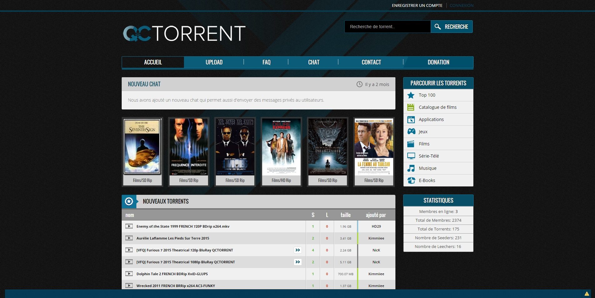Open 'Dolphin Tale 2 FRENCH BDRip XviD-GLUPS'
This screenshot has height=298, width=595.
[x=172, y=274]
